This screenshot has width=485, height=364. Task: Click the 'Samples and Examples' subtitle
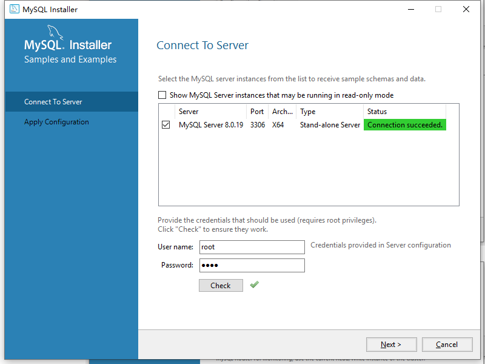coord(70,59)
